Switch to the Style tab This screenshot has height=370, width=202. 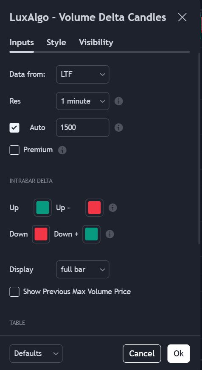[x=56, y=43]
